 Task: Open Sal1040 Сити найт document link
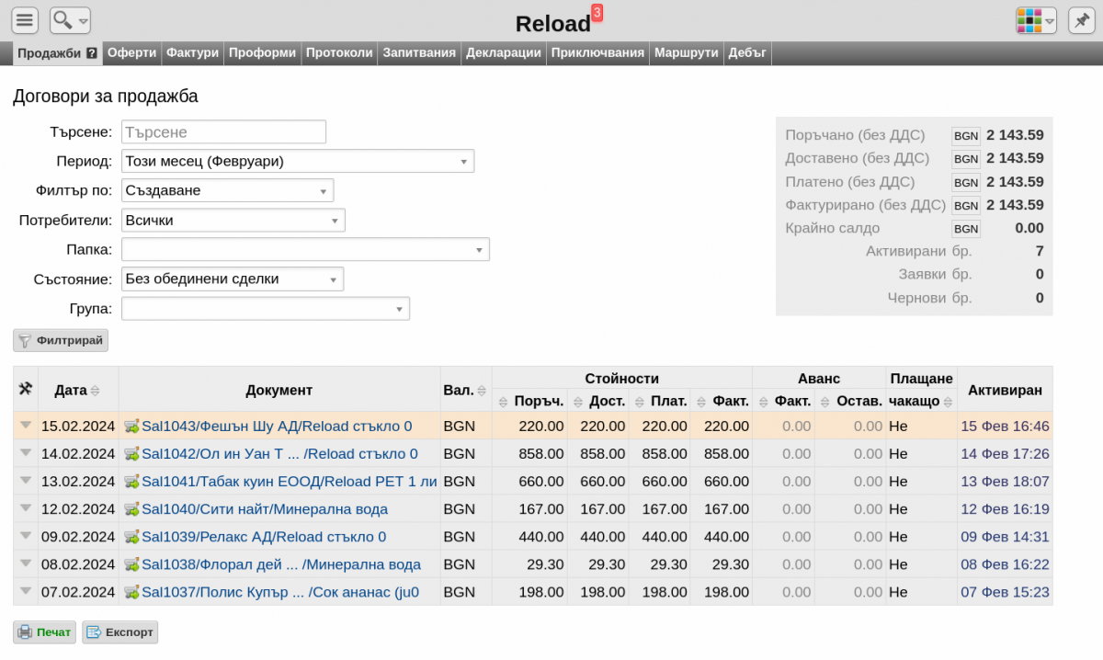click(265, 509)
